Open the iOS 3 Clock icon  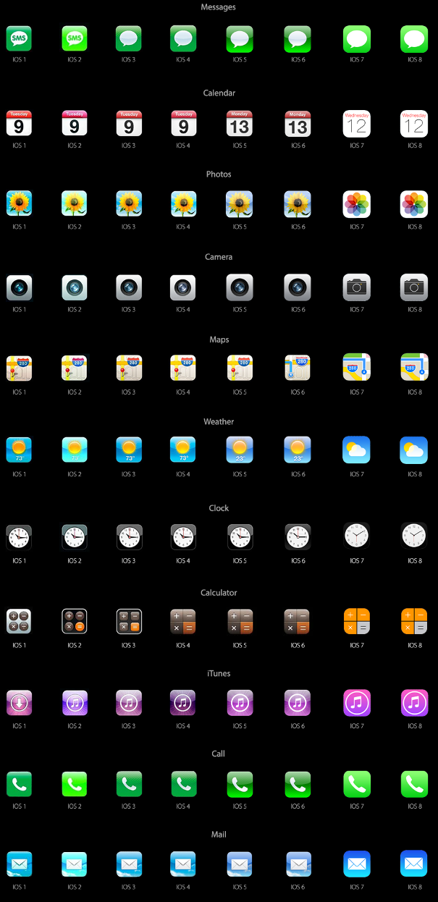tap(129, 536)
